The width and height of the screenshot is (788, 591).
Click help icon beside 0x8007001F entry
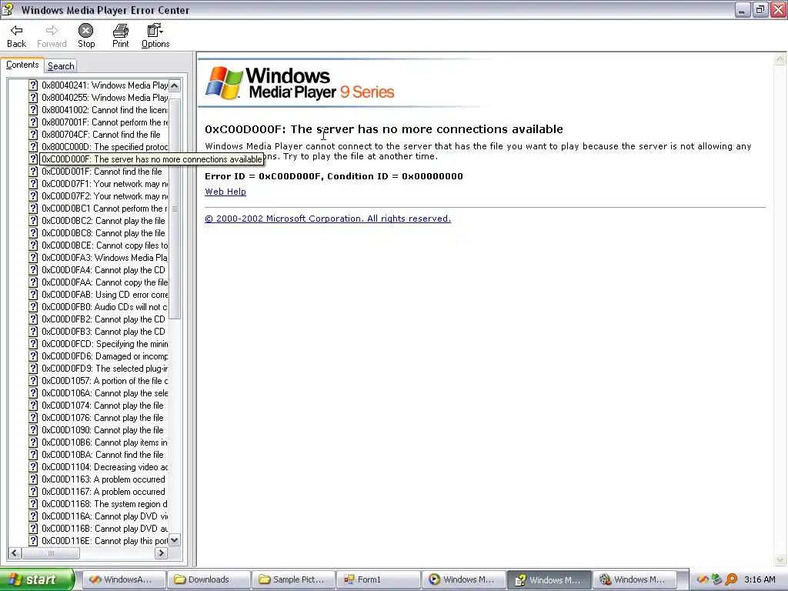[x=33, y=122]
